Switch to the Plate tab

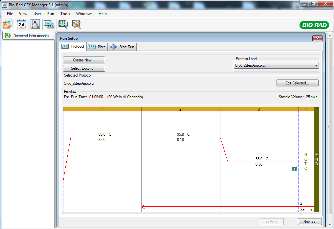(x=98, y=47)
